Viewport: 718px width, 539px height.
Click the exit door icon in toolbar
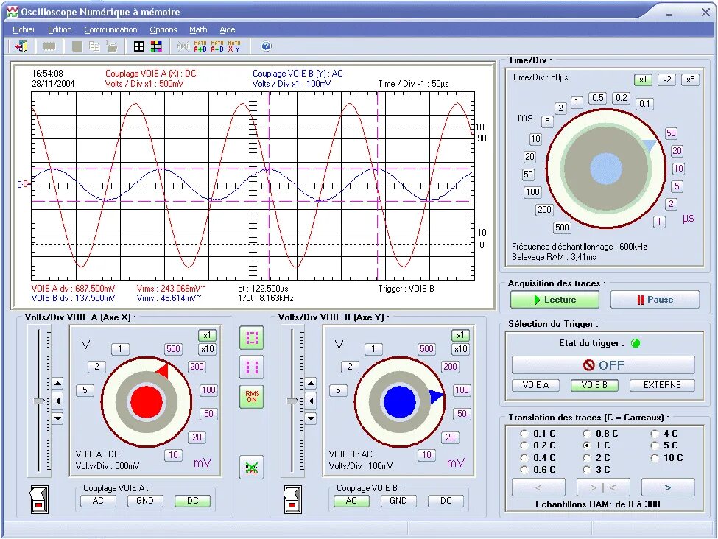tap(21, 46)
